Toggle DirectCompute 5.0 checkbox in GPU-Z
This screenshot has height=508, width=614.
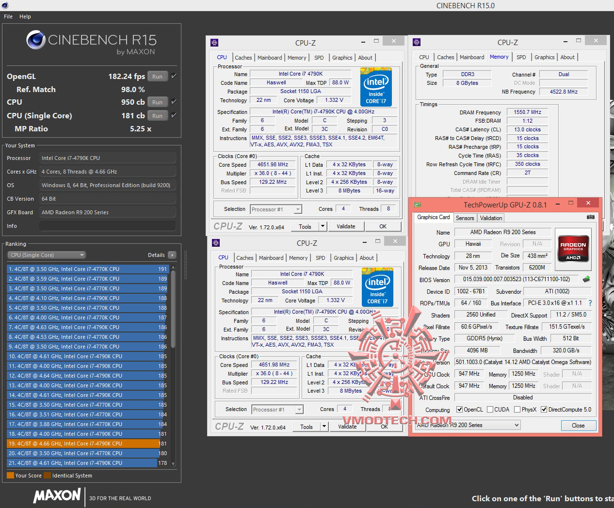(x=544, y=410)
